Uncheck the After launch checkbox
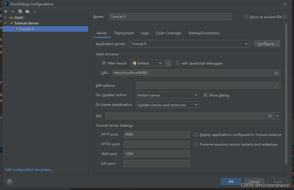Screen dimensions: 294x190 [x=104, y=63]
